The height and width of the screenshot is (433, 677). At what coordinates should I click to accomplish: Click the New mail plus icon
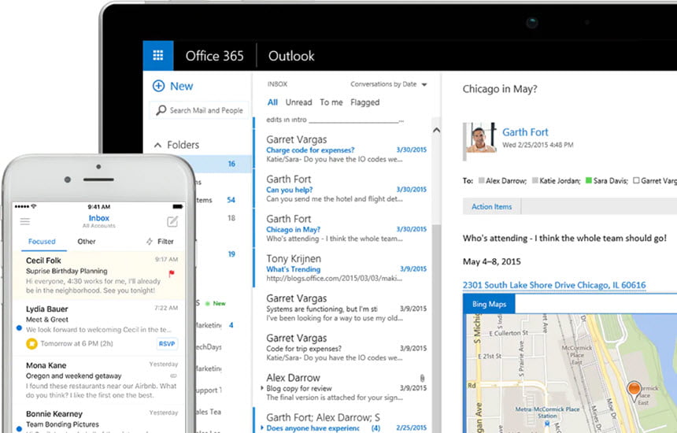click(x=158, y=86)
